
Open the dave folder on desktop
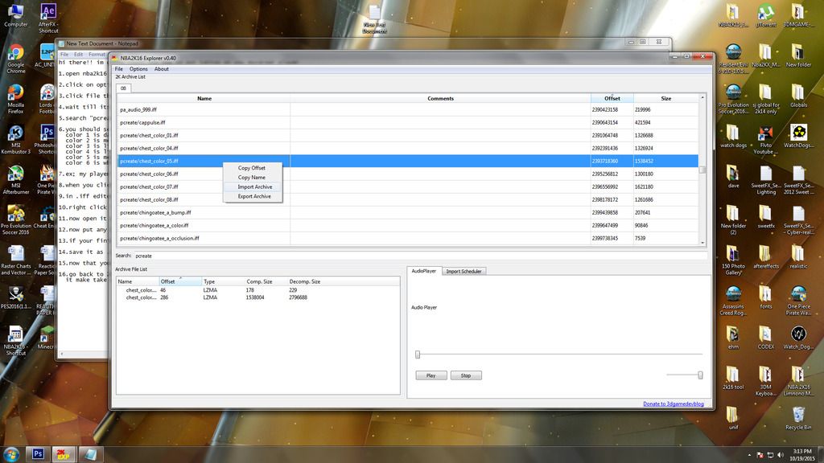(733, 176)
